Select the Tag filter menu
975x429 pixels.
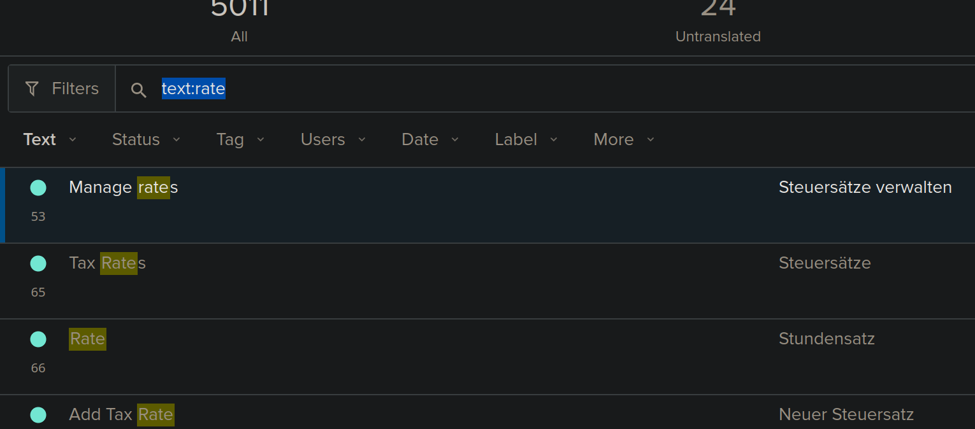(240, 139)
